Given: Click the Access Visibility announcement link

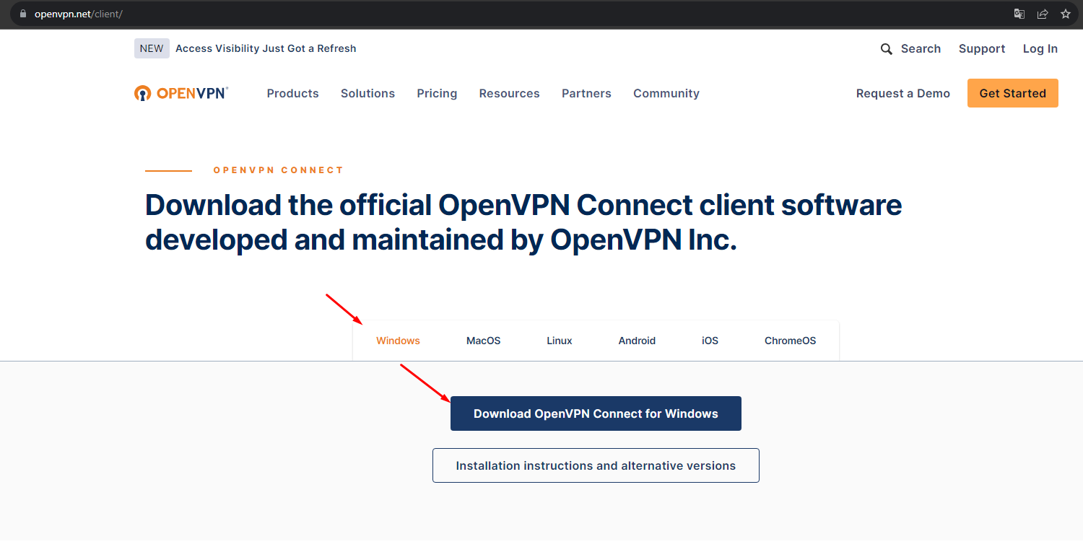Looking at the screenshot, I should [x=266, y=48].
